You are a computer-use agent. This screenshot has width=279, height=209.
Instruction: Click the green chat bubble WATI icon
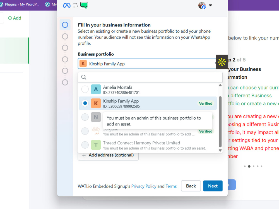tap(84, 5)
